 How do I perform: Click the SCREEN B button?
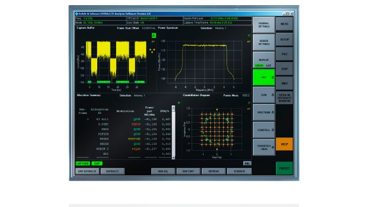(x=239, y=171)
